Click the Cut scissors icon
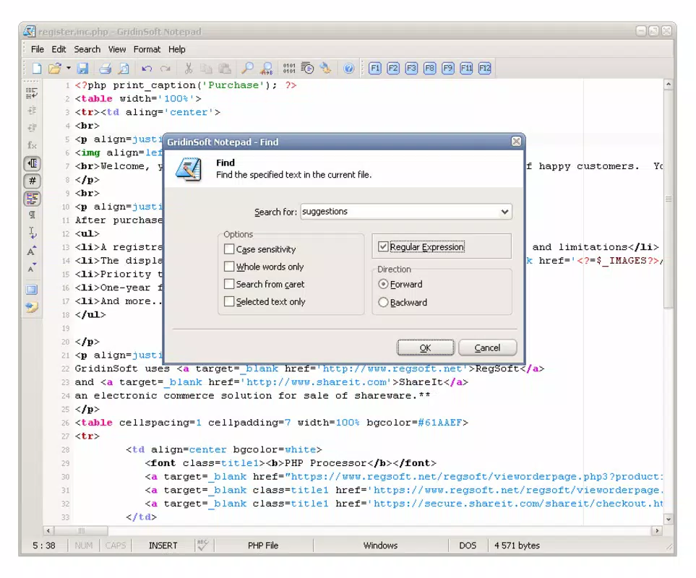Screen dimensions: 696x578 click(188, 68)
